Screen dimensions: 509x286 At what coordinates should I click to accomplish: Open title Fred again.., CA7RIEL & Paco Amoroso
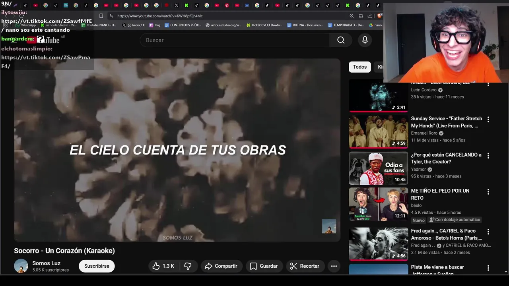coord(446,234)
